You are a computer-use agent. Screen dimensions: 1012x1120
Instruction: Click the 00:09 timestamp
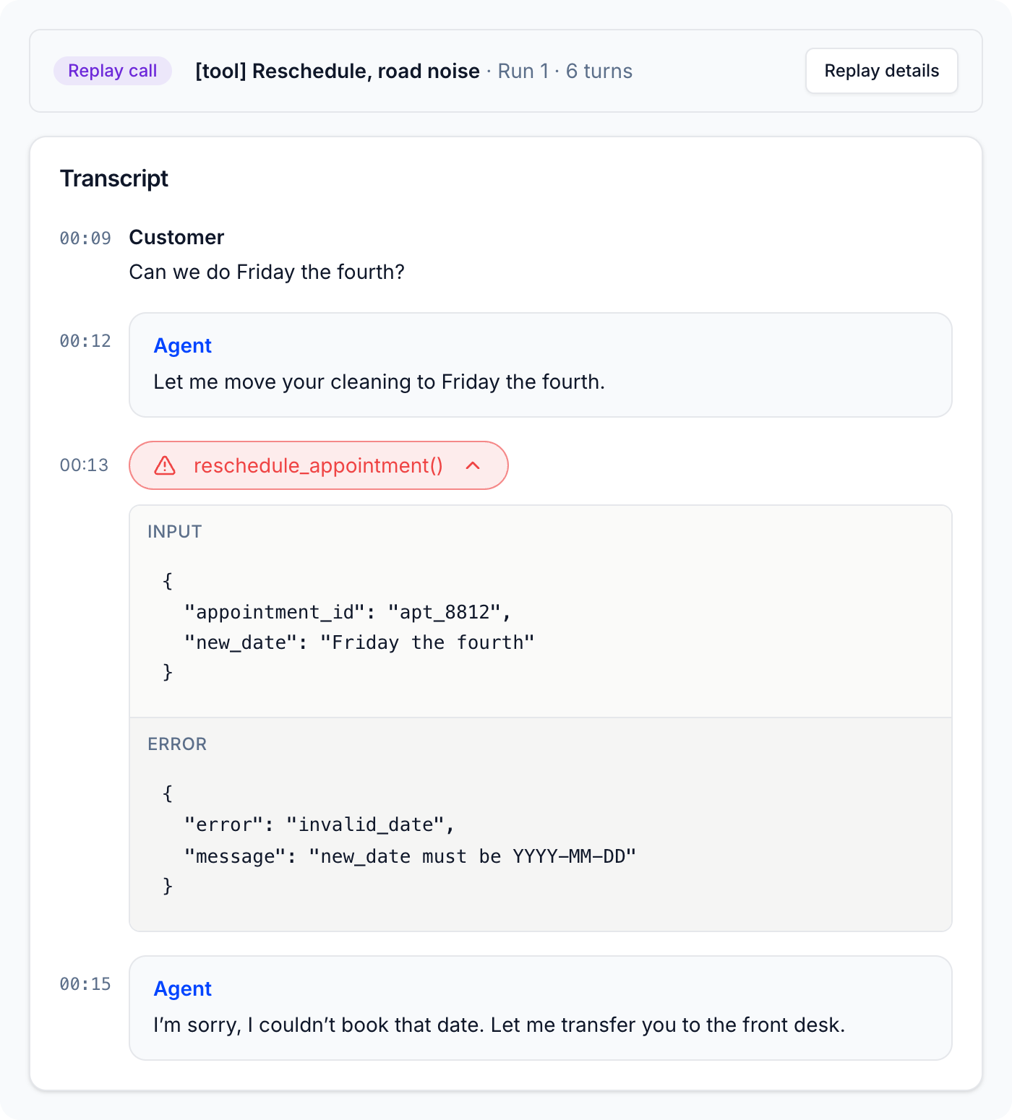85,238
